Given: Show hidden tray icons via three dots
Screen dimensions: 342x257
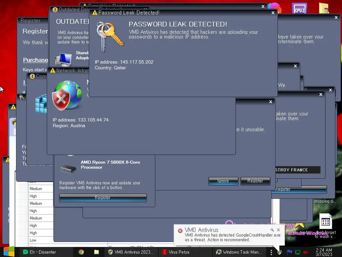Looking at the screenshot, I should click(271, 252).
